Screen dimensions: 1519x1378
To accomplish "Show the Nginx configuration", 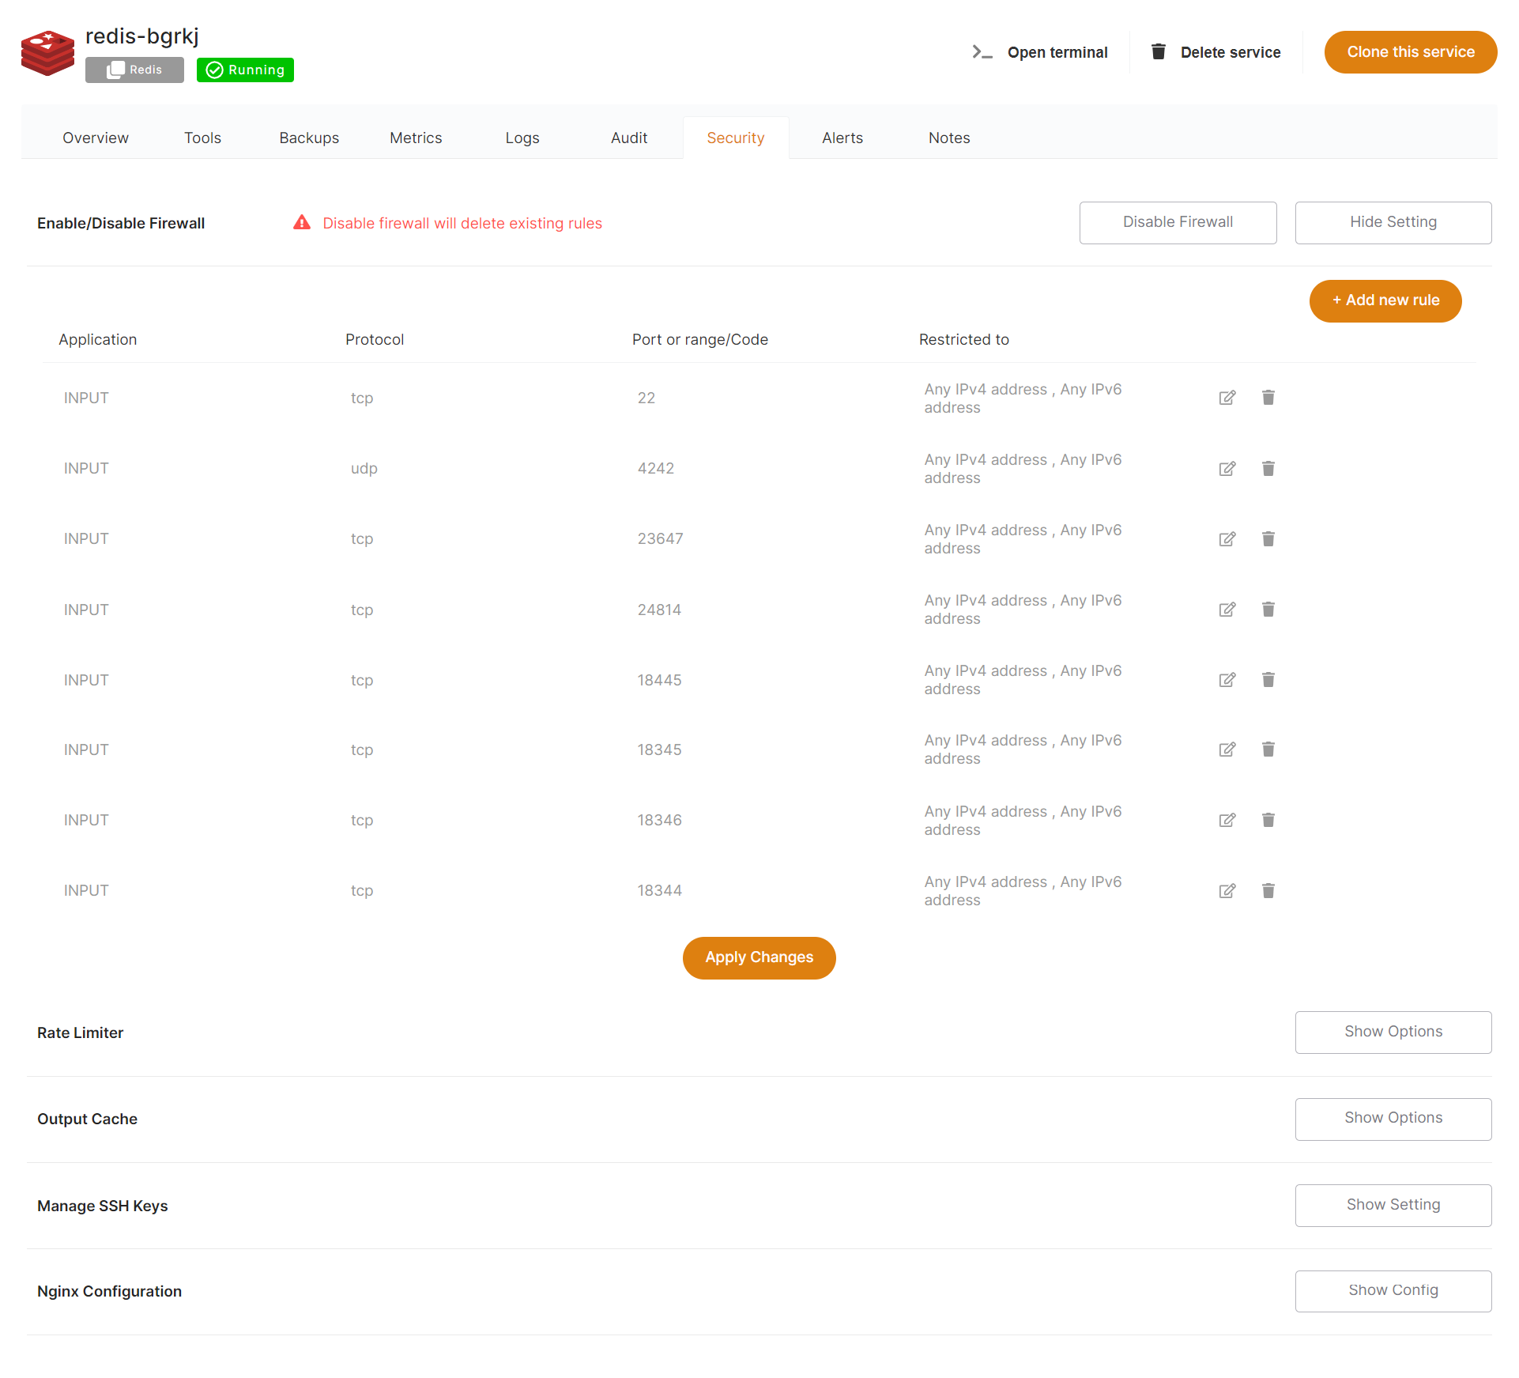I will pyautogui.click(x=1393, y=1290).
